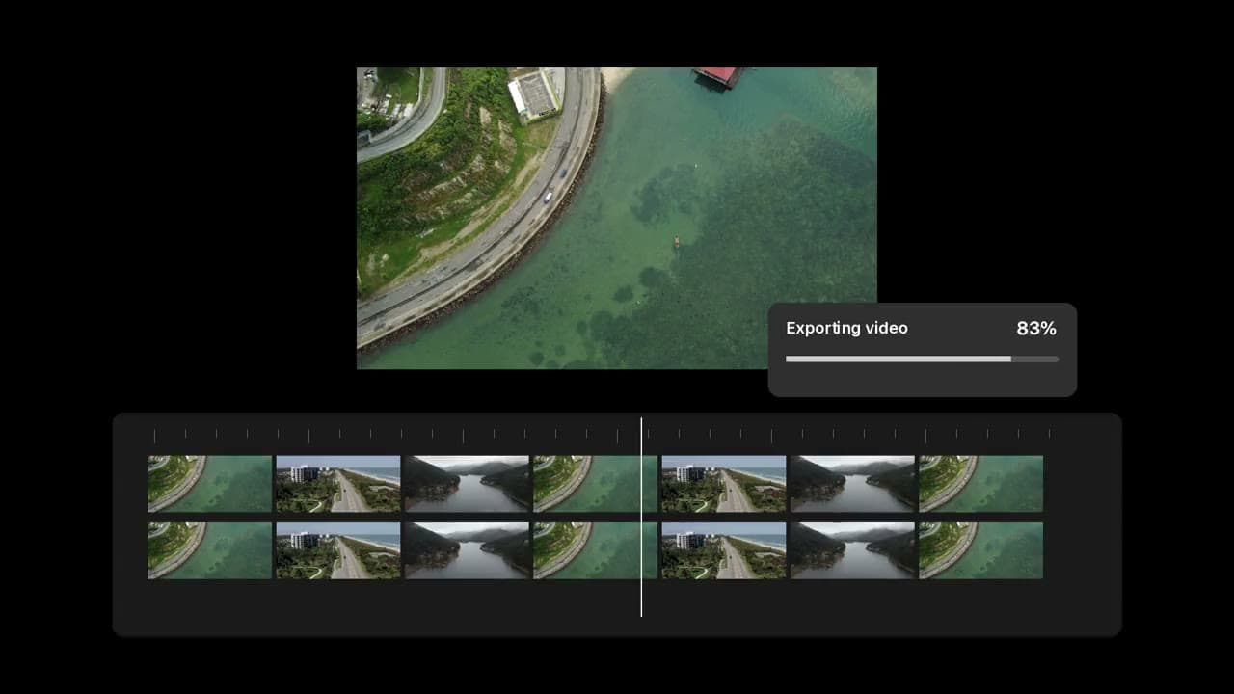
Task: Select first mountain river clip in bottom track
Action: [x=467, y=550]
